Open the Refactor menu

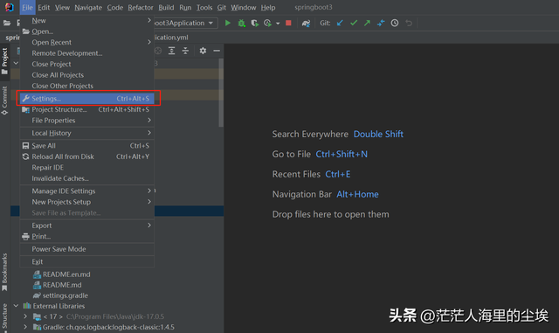[141, 8]
